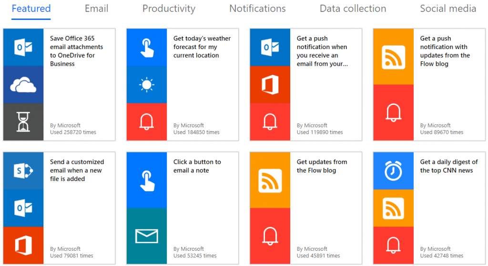Image resolution: width=488 pixels, height=266 pixels.
Task: Open 'Click a button to email a note' template
Action: pos(197,166)
